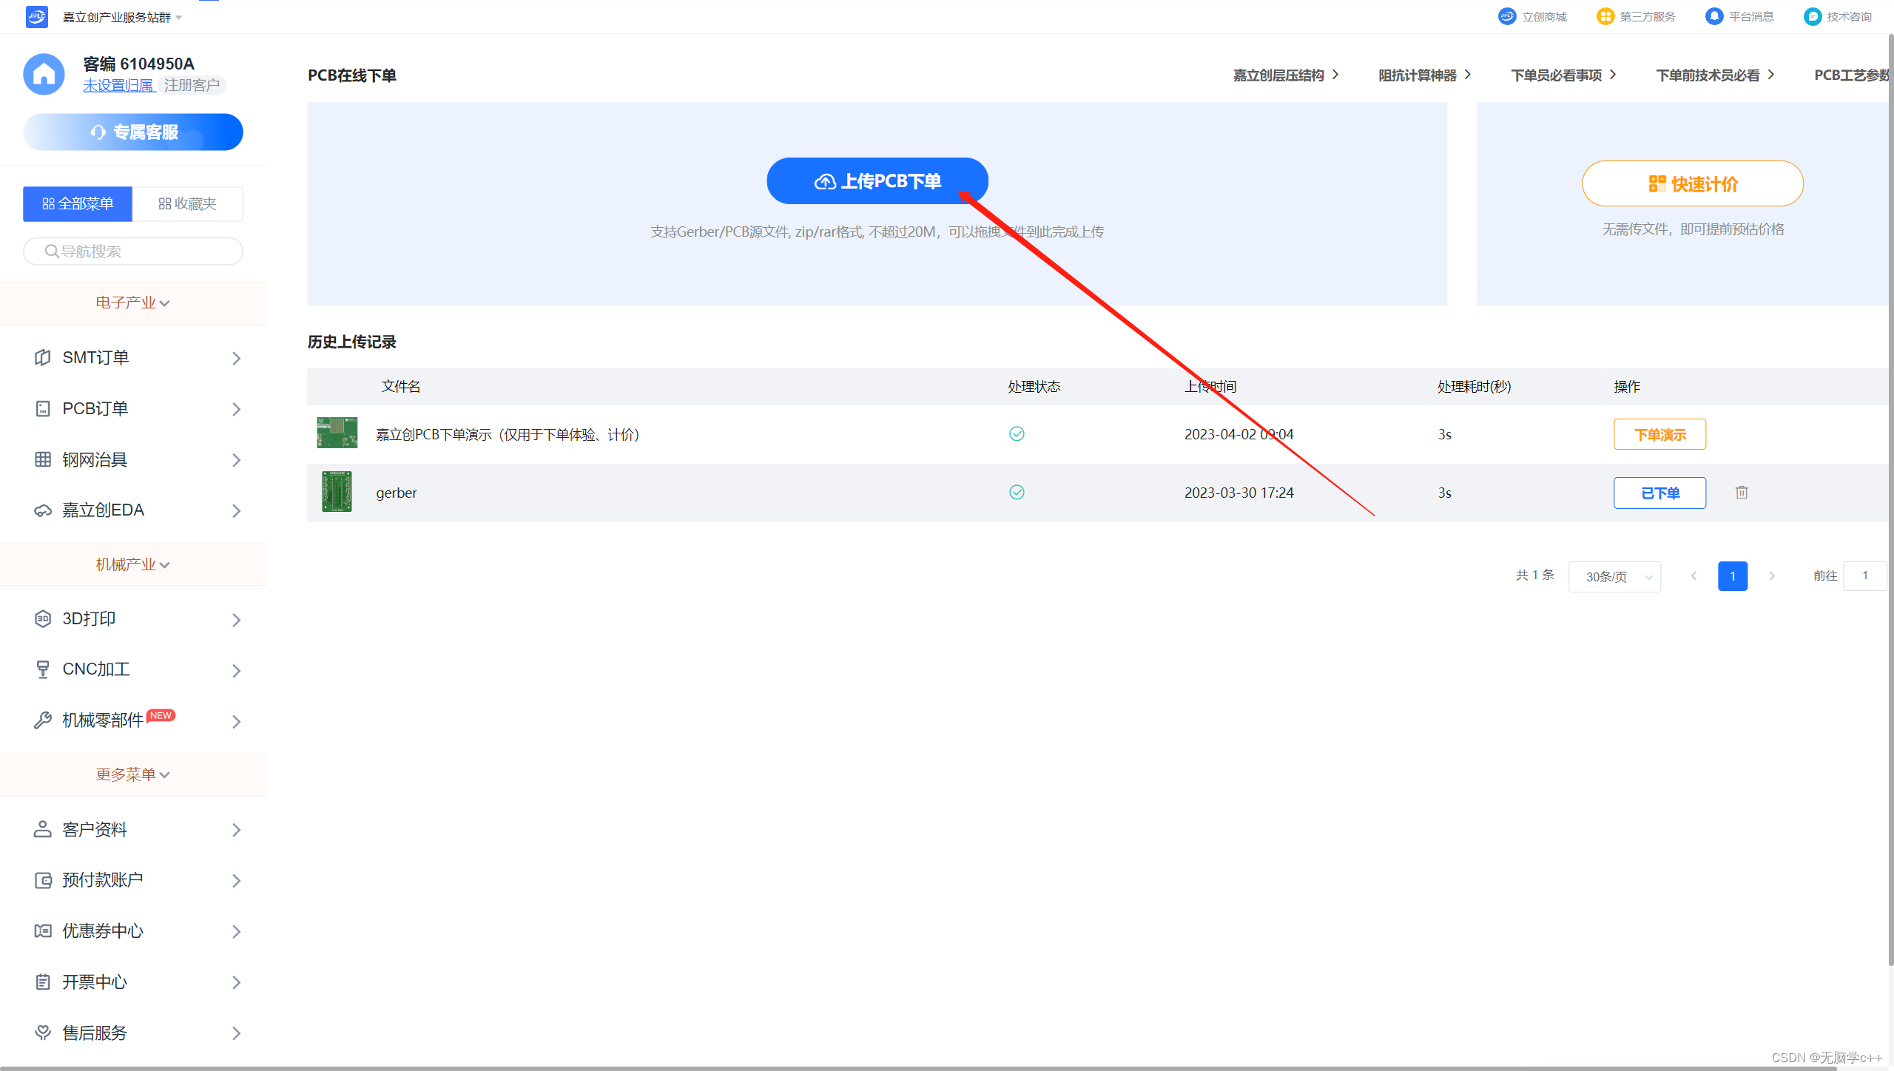
Task: Click the 未设置归属 link
Action: click(x=118, y=85)
